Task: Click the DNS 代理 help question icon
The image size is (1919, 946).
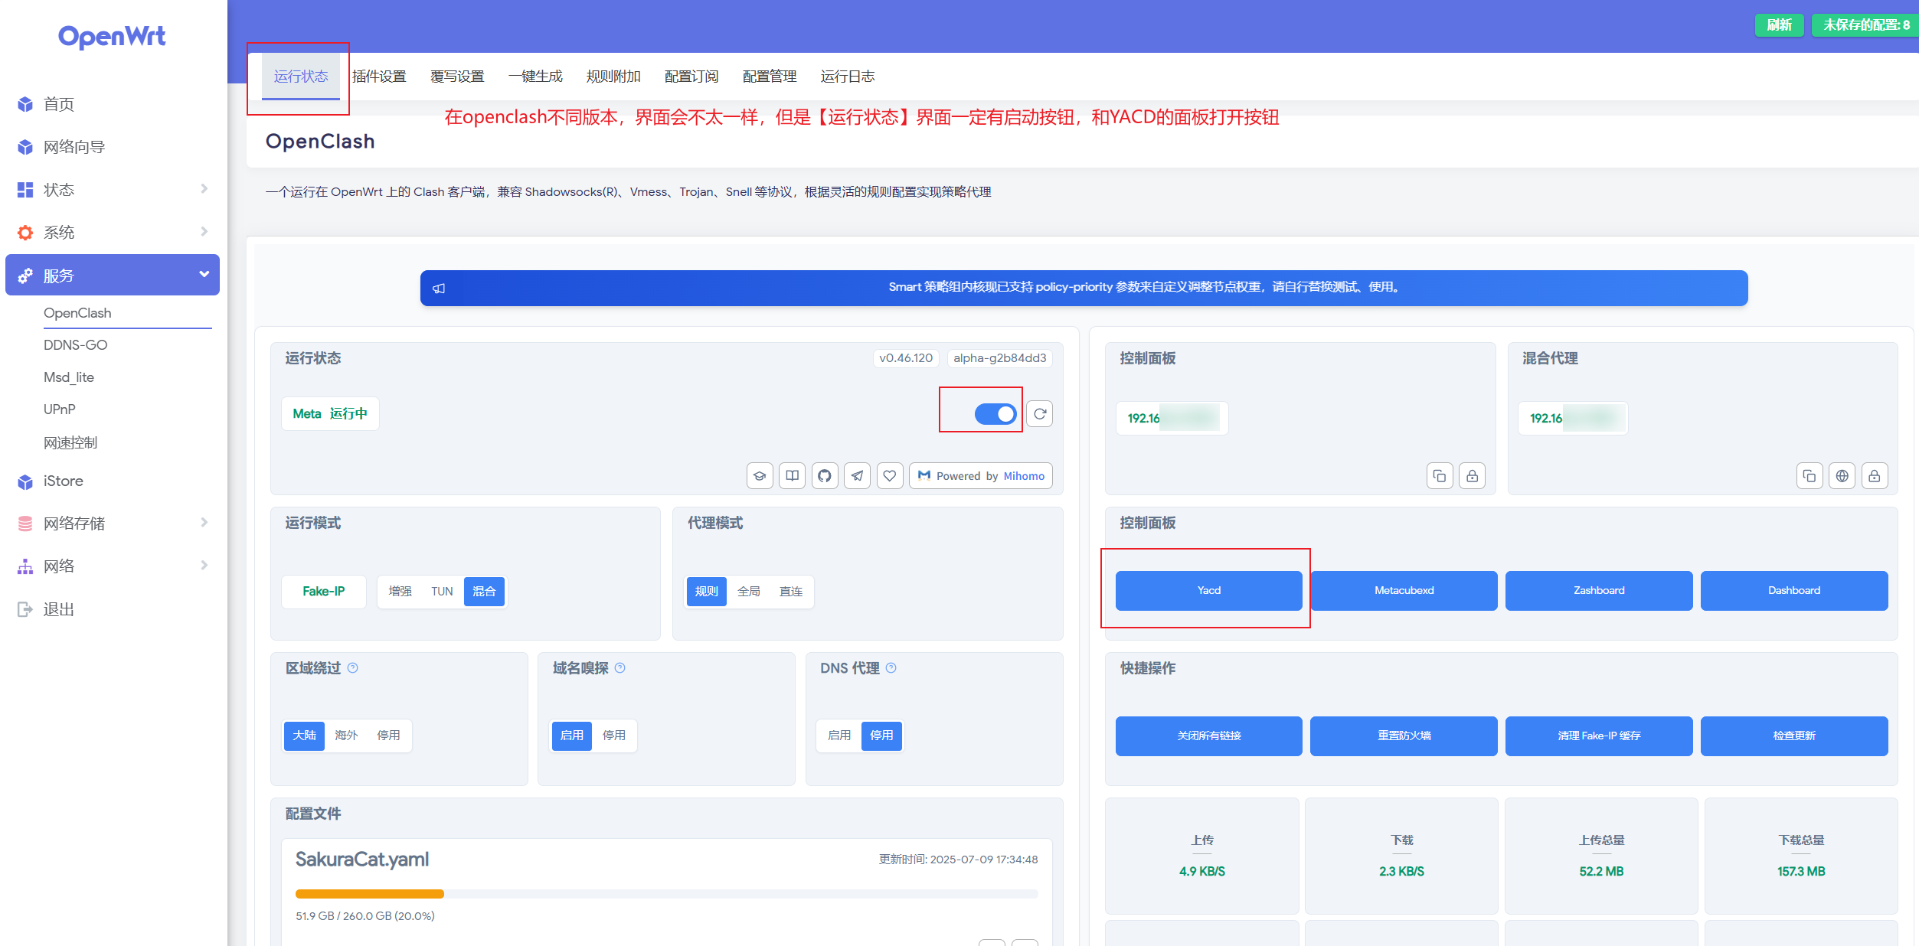Action: click(x=891, y=668)
